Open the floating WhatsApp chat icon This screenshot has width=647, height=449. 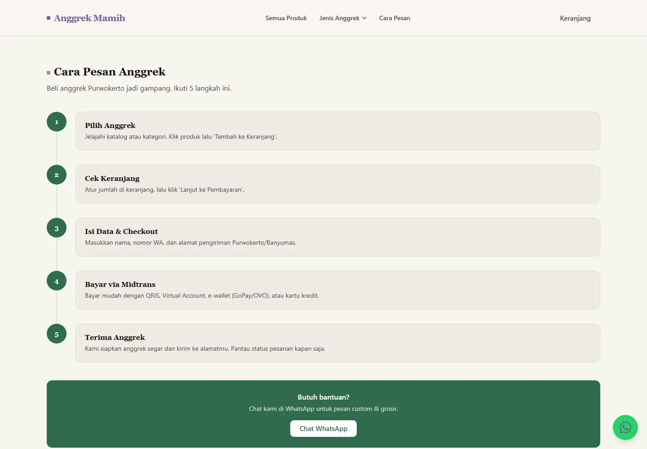click(x=625, y=427)
